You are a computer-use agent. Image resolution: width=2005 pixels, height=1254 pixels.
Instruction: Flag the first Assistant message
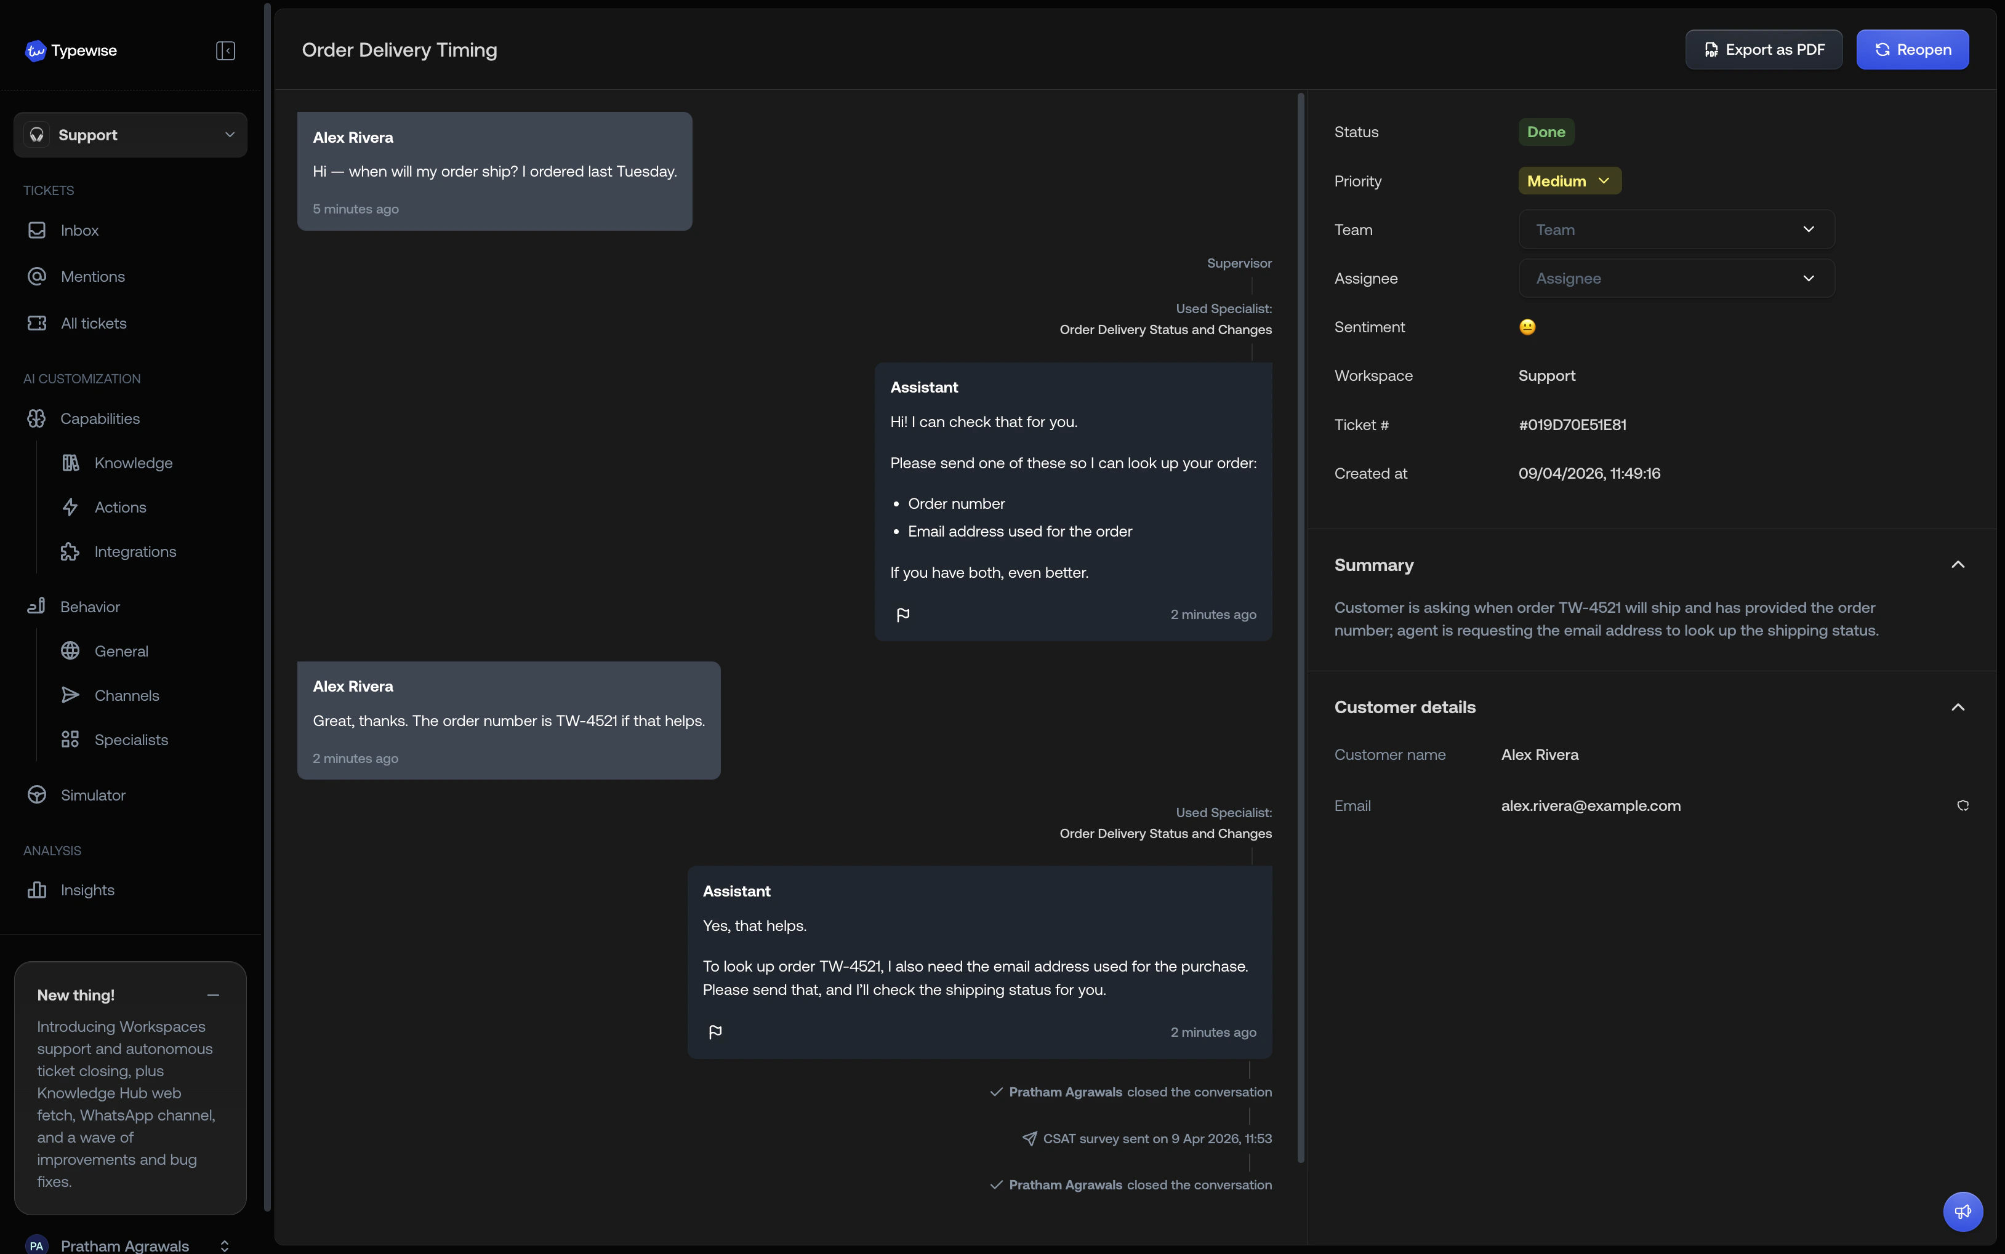click(902, 615)
